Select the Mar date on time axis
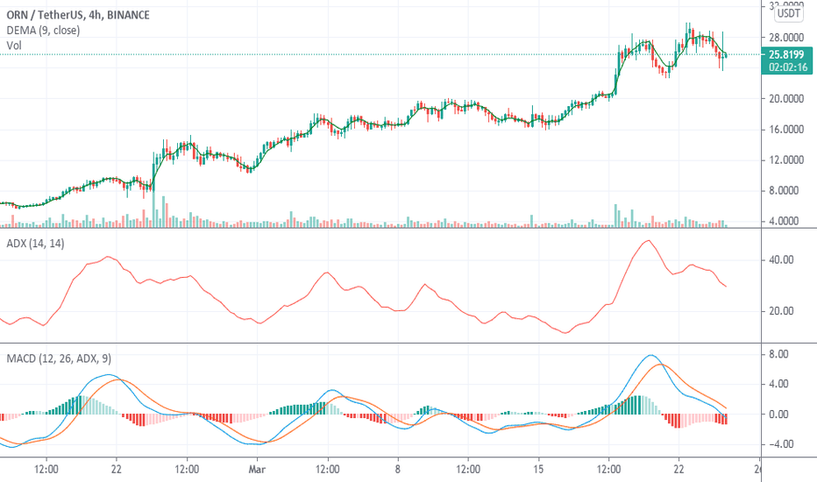 257,469
